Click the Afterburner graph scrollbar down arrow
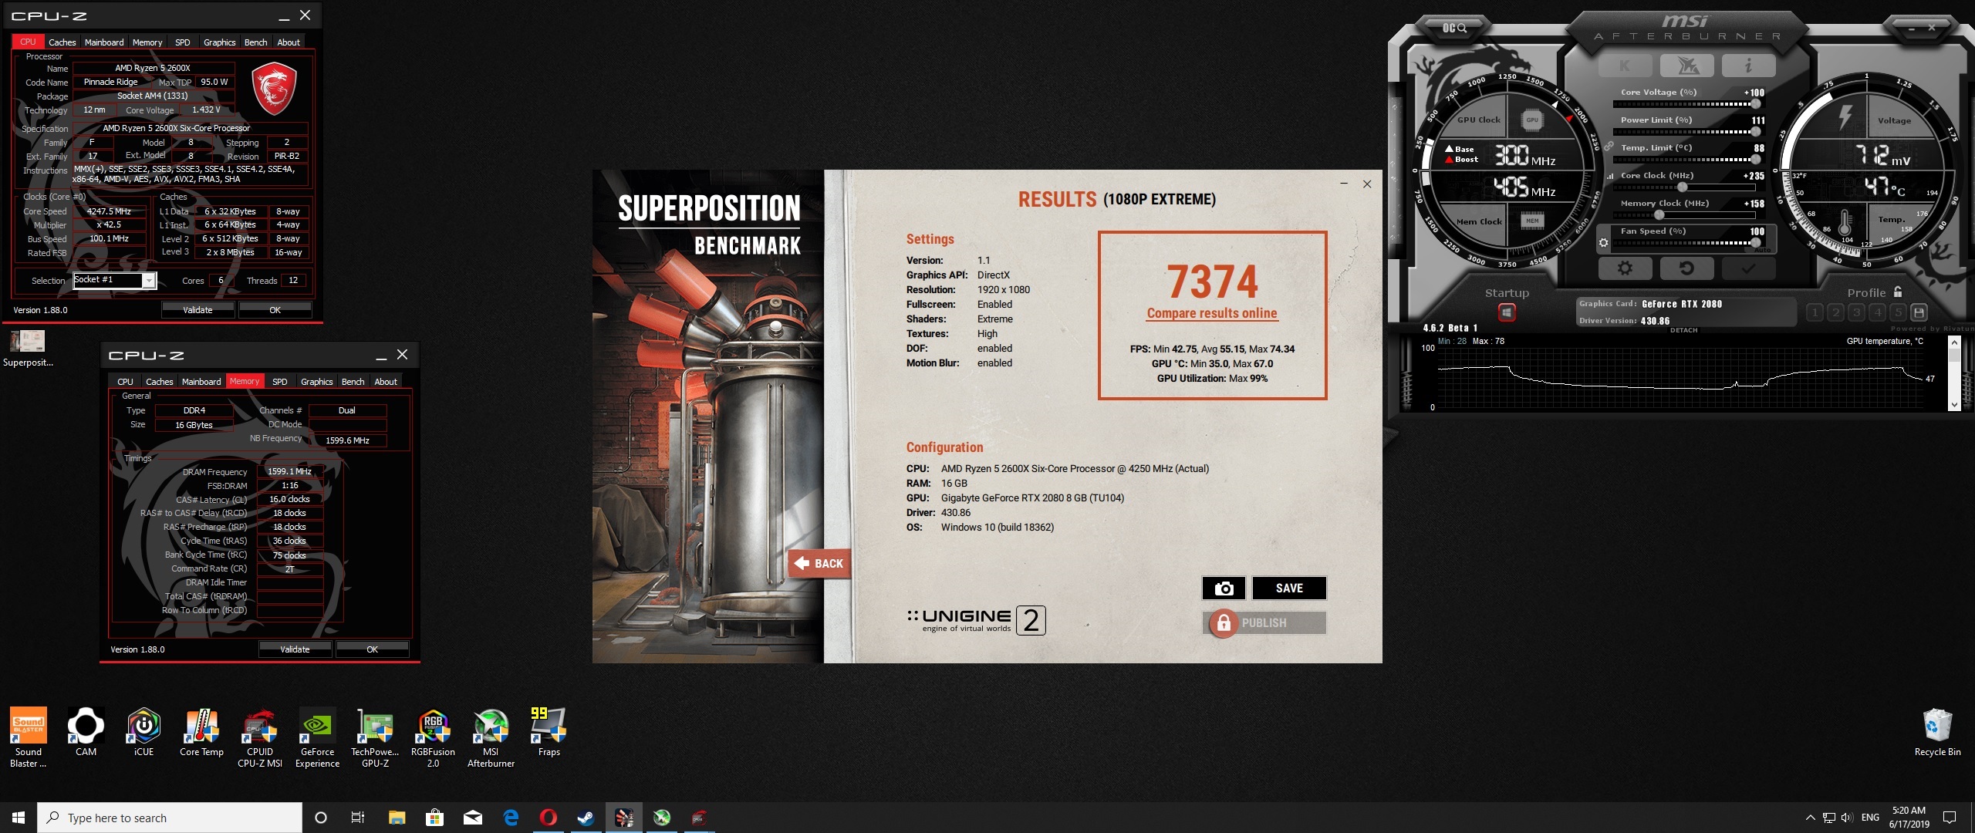Viewport: 1975px width, 833px height. tap(1954, 404)
